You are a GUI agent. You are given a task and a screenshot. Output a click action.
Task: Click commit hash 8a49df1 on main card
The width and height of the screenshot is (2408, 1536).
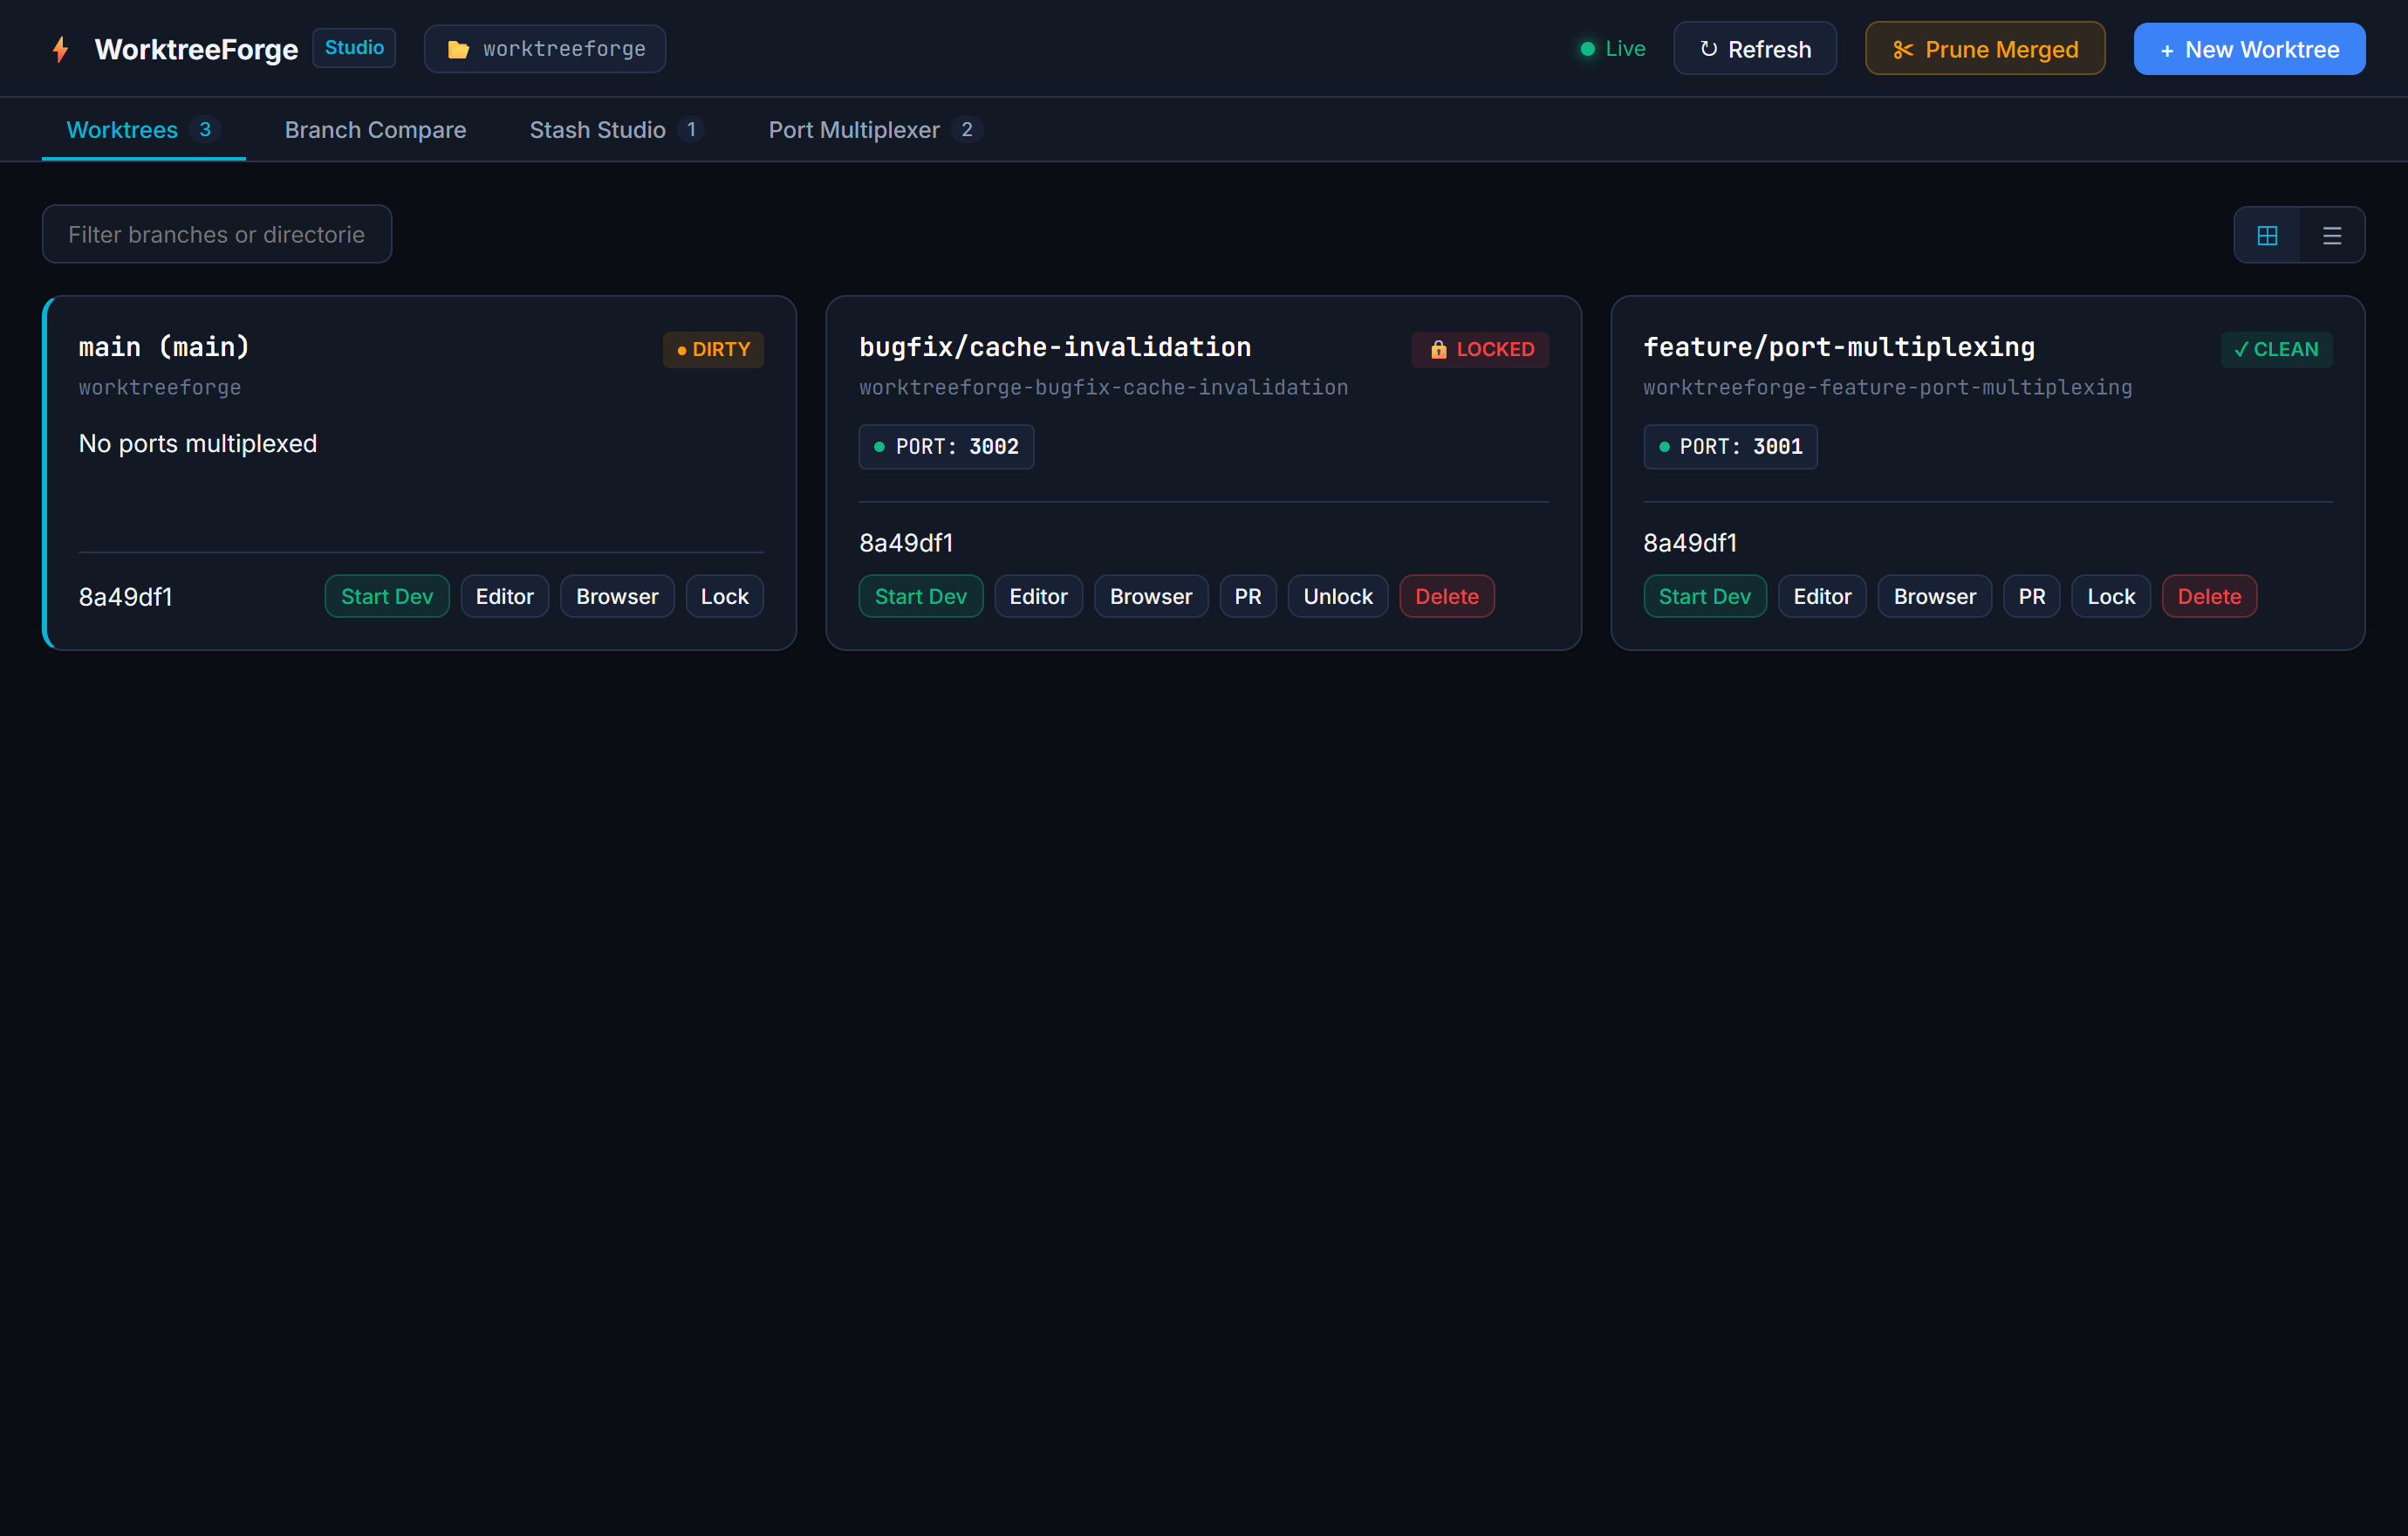pyautogui.click(x=125, y=597)
